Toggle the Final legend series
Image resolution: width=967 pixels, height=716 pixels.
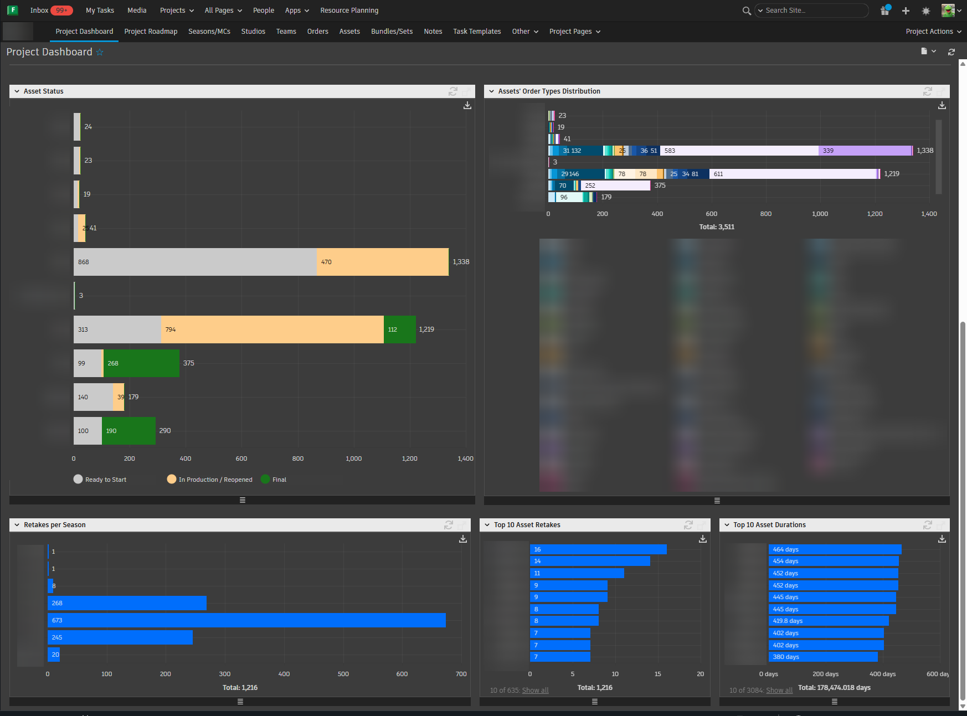pyautogui.click(x=265, y=480)
